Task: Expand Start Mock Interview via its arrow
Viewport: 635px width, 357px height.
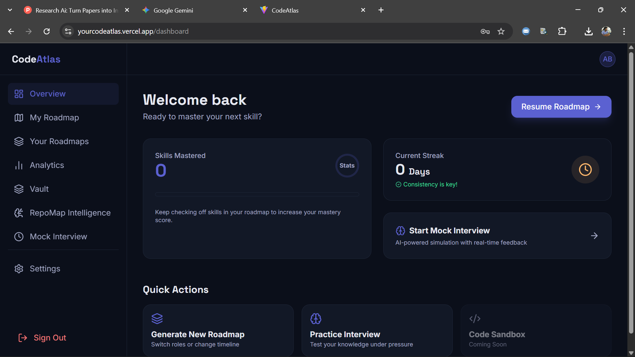Action: [x=594, y=235]
